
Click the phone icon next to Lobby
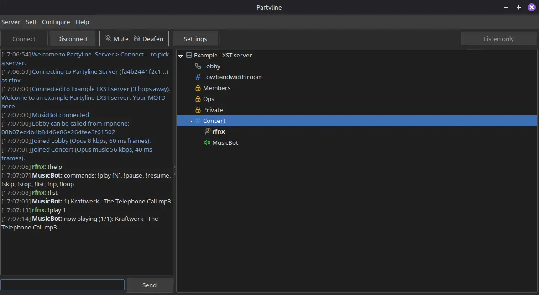click(198, 66)
